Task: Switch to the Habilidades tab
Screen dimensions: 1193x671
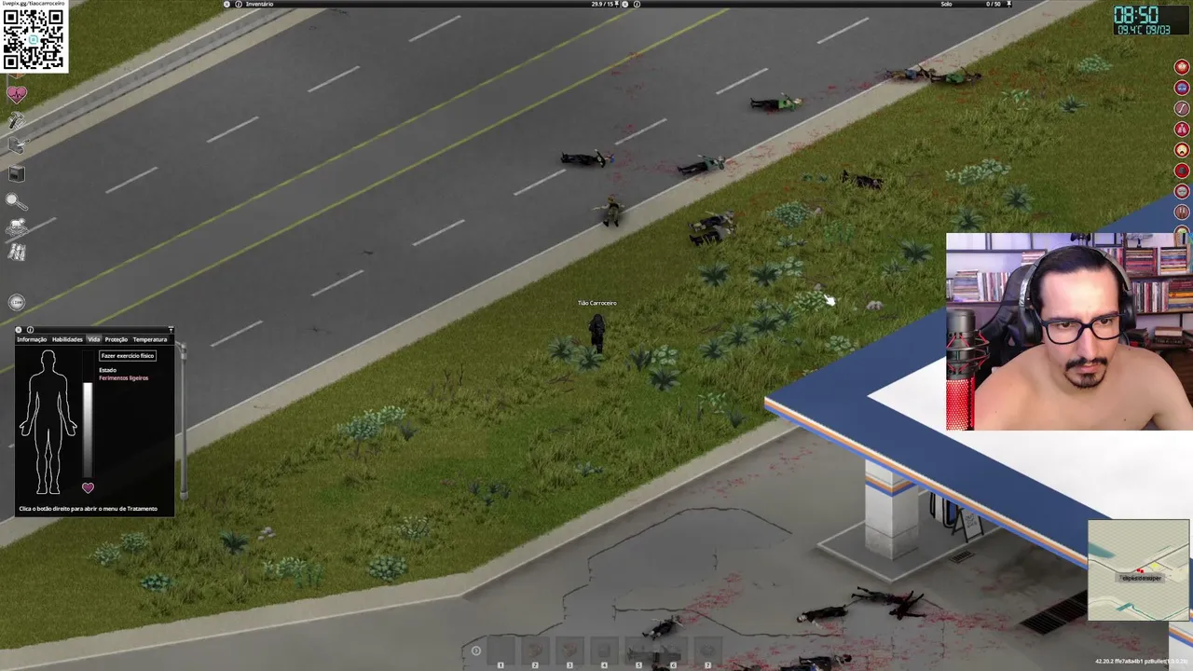Action: (x=67, y=339)
